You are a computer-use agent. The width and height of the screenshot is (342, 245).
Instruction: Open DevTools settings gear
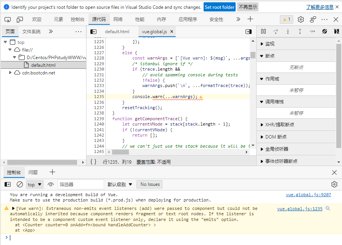click(301, 19)
